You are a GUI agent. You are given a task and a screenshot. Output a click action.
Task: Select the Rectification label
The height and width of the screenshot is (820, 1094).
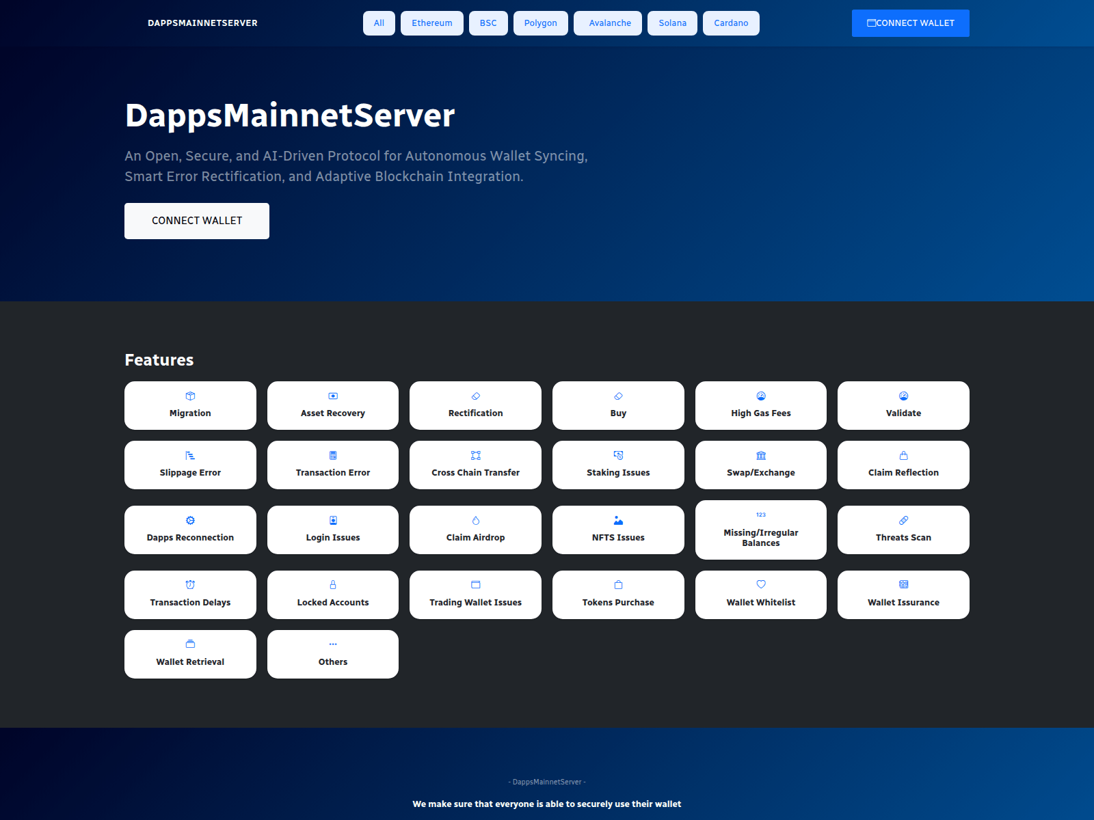[x=476, y=413]
